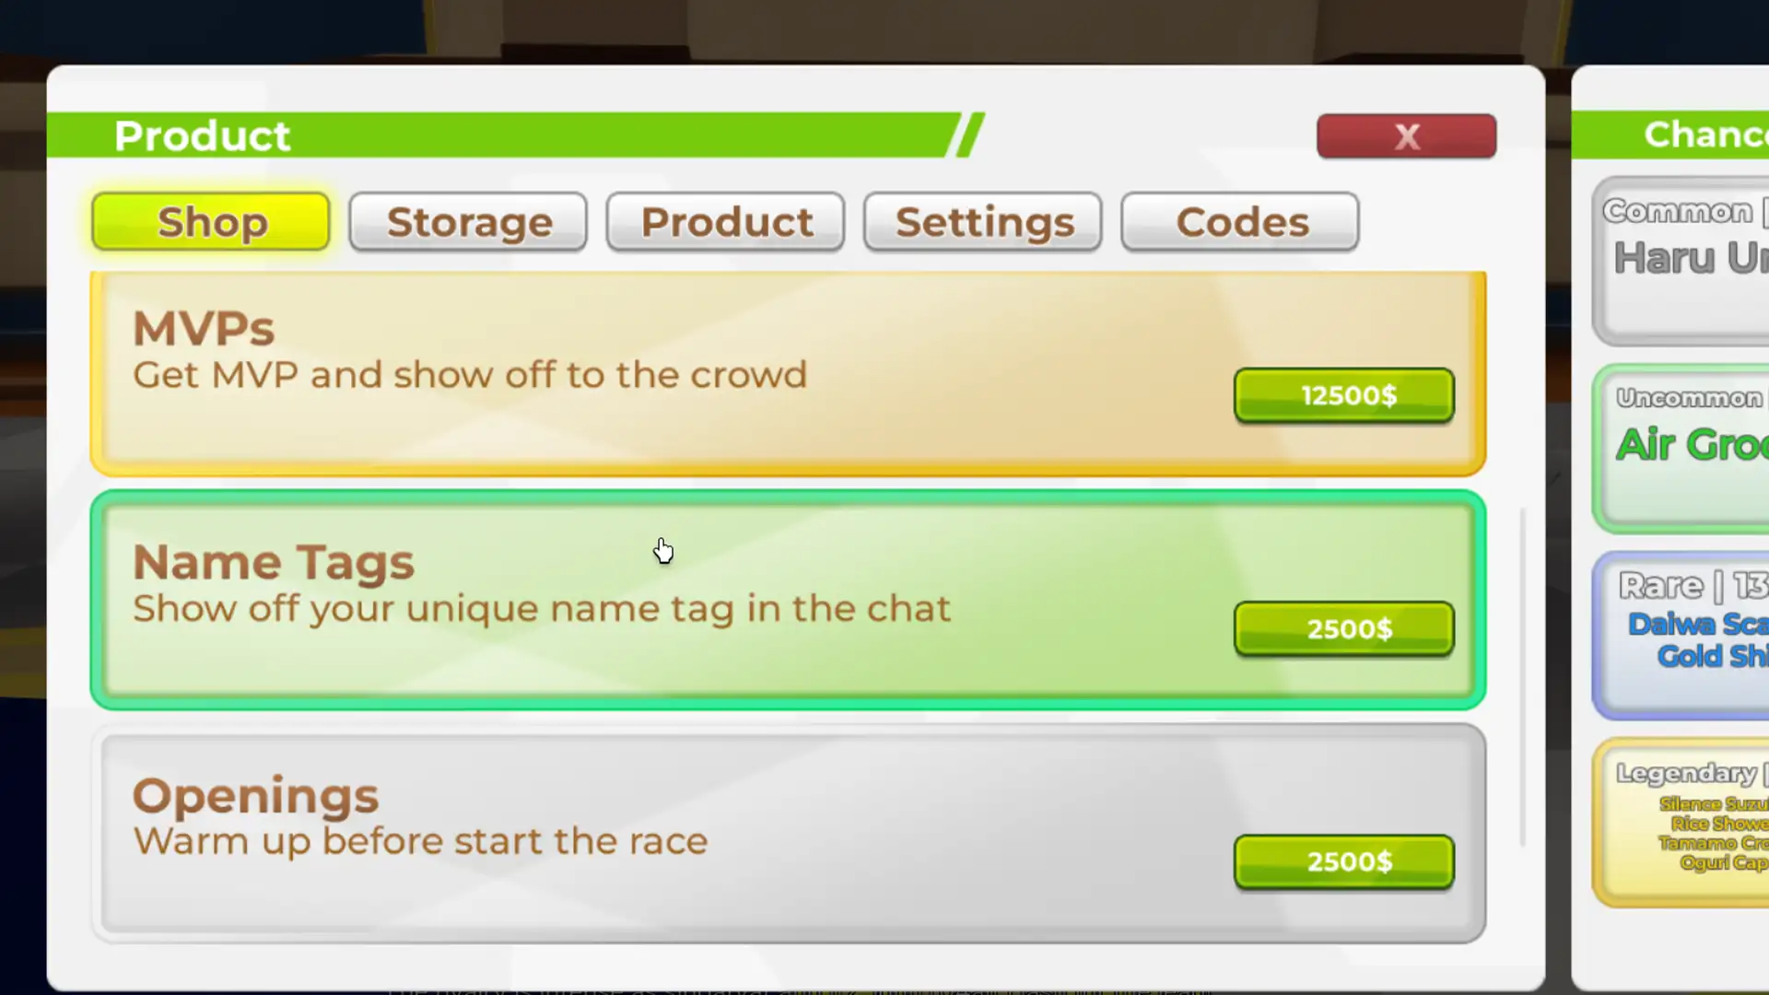
Task: Switch to the Shop tab
Action: (211, 222)
